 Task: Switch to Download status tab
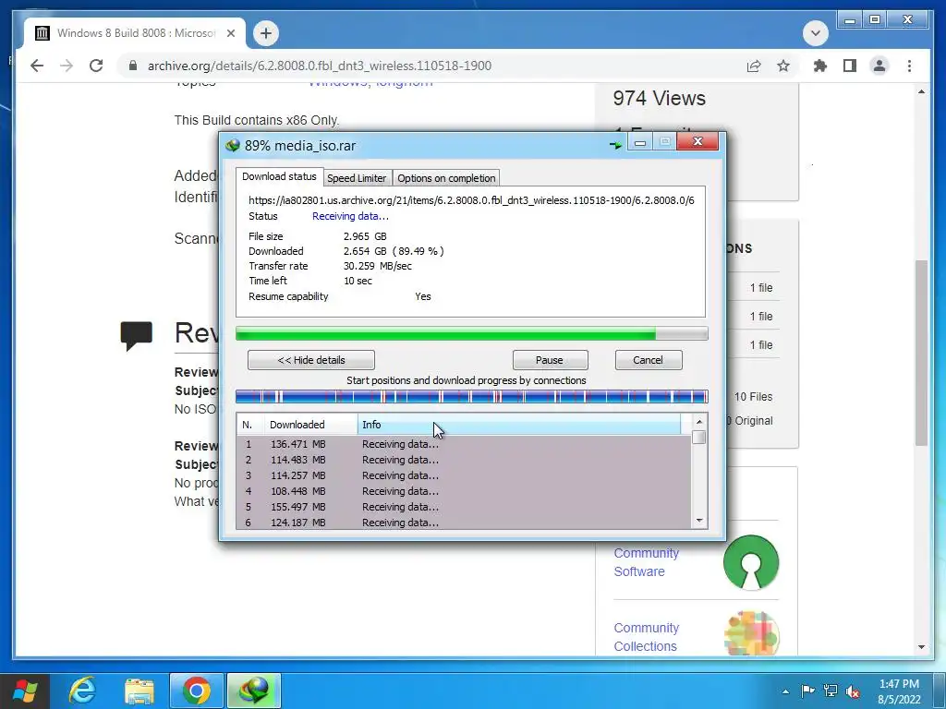point(279,176)
